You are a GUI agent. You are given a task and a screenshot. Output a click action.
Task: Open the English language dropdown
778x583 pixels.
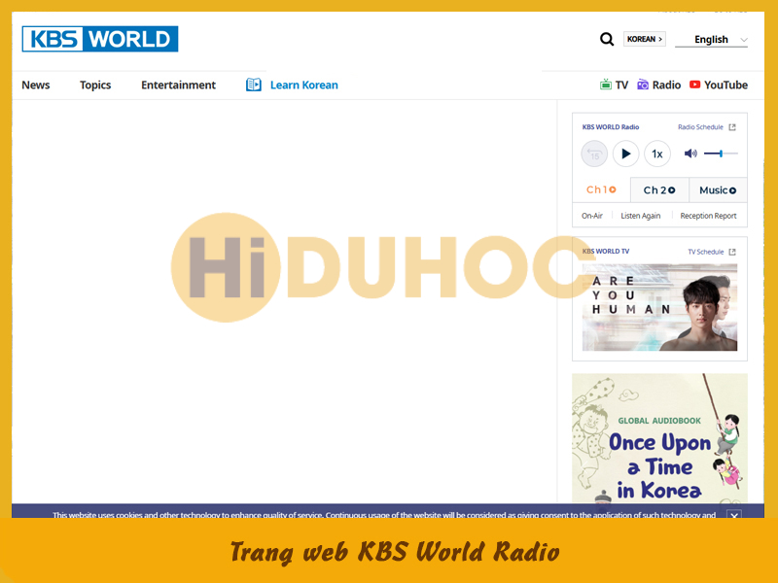(711, 39)
